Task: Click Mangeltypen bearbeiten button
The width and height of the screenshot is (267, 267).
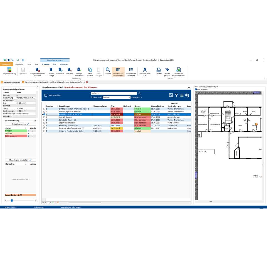Action: coord(20,160)
